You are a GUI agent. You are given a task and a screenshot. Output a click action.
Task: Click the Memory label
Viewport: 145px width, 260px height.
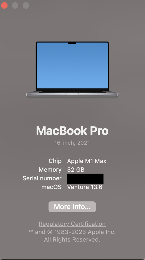click(x=50, y=170)
